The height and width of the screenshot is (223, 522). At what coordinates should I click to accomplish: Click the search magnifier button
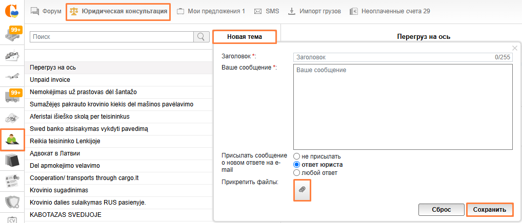pyautogui.click(x=202, y=37)
